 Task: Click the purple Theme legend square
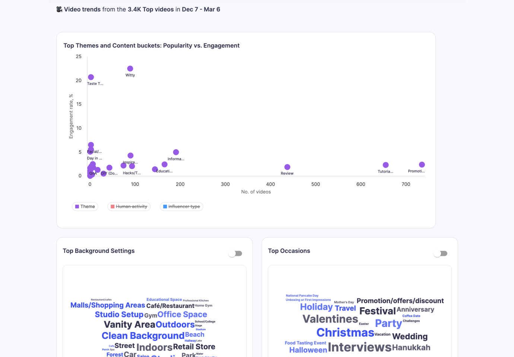click(x=77, y=207)
